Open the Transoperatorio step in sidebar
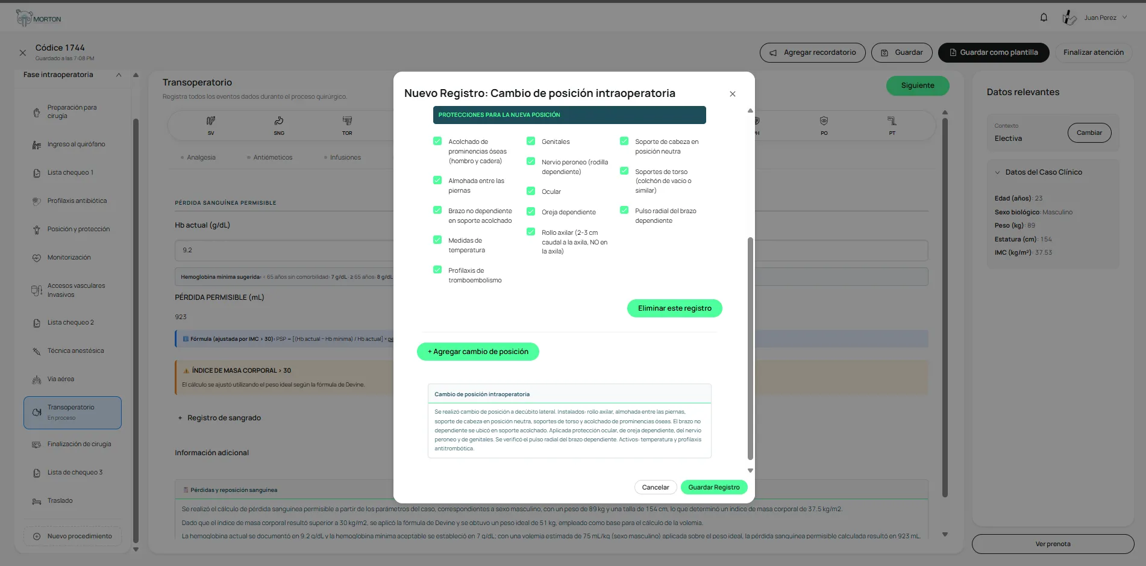This screenshot has width=1146, height=566. tap(72, 412)
